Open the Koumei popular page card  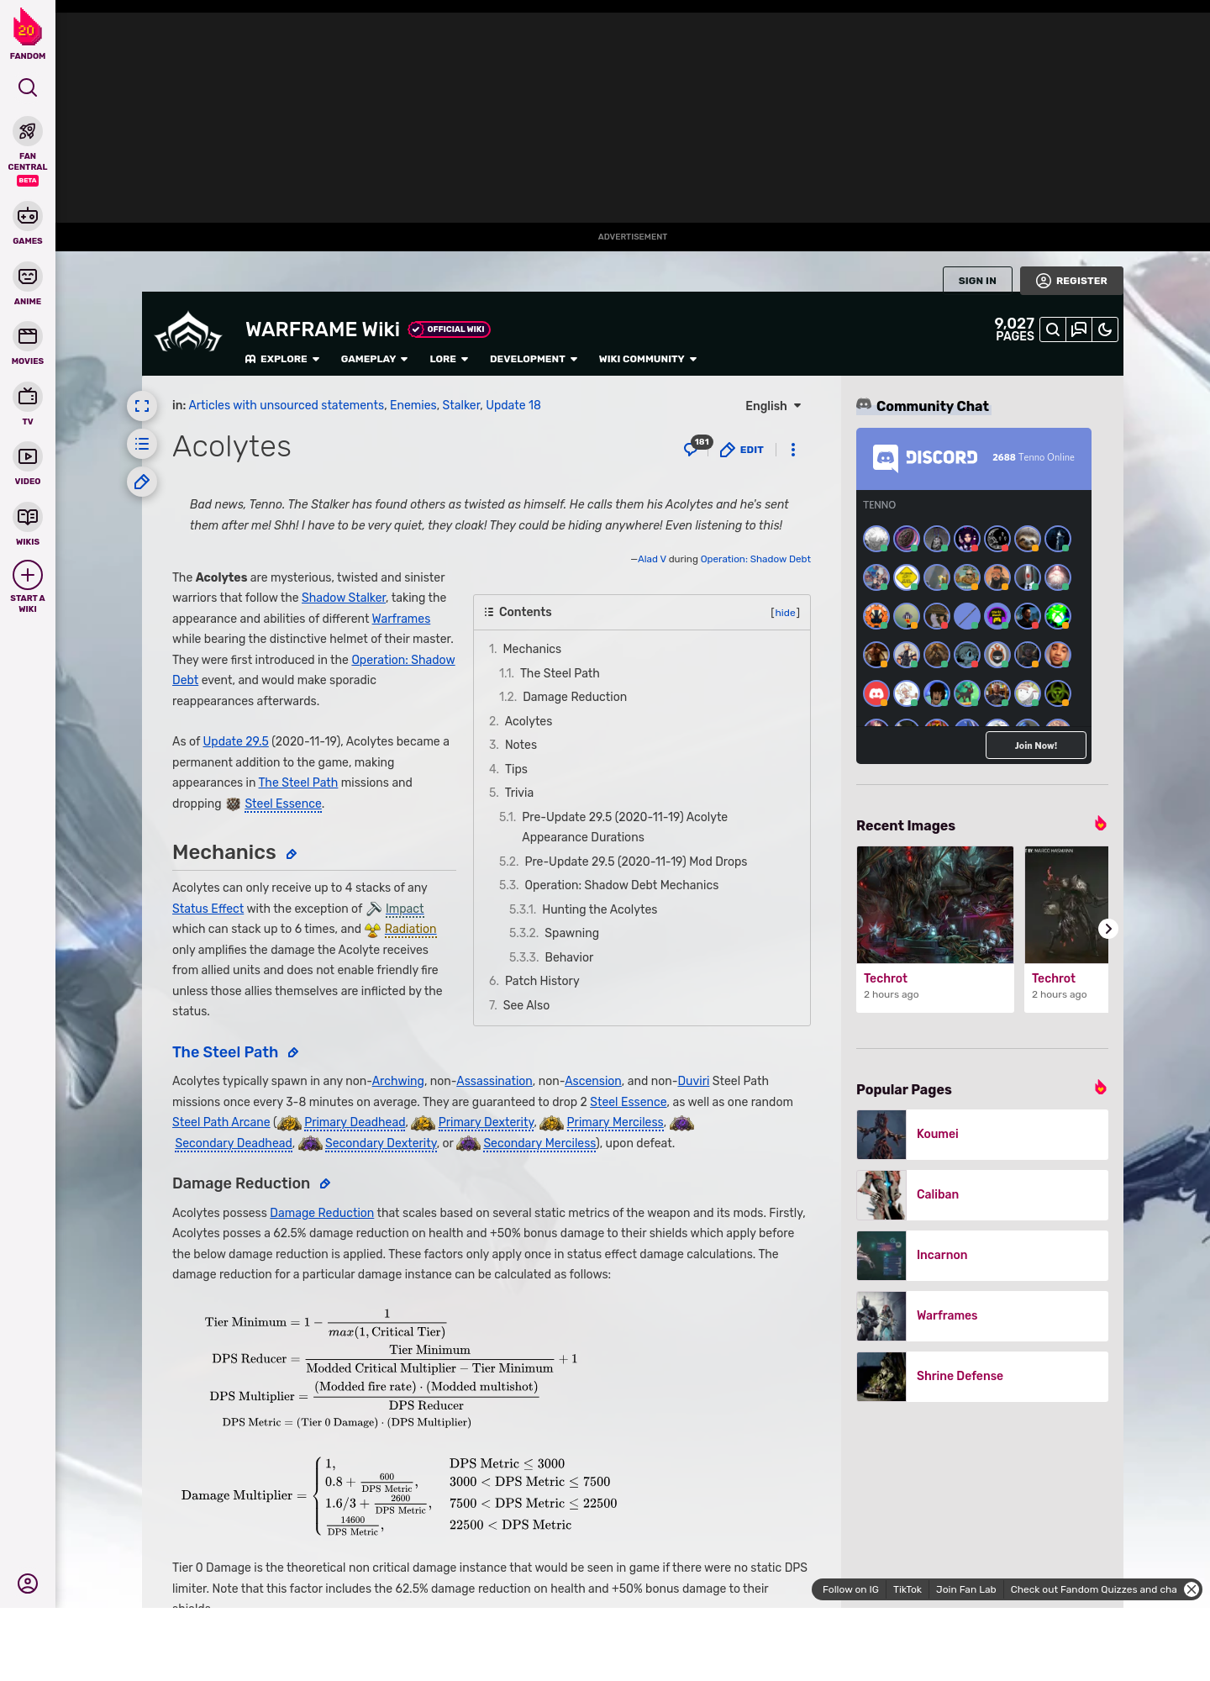[982, 1135]
